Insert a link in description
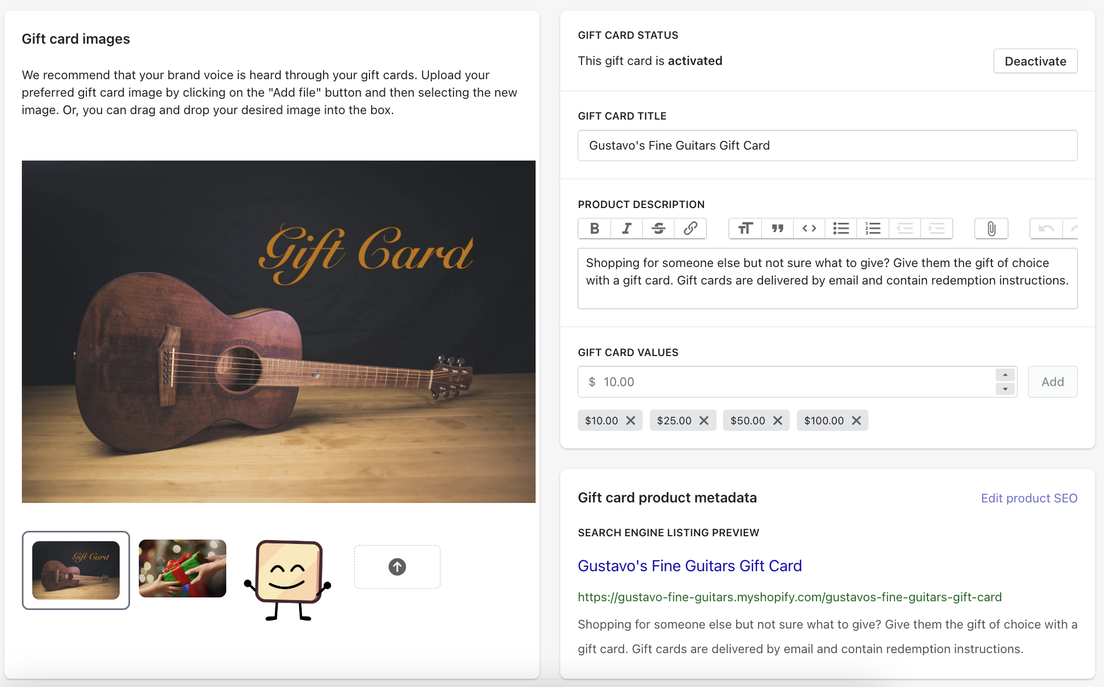The image size is (1104, 687). (x=690, y=228)
